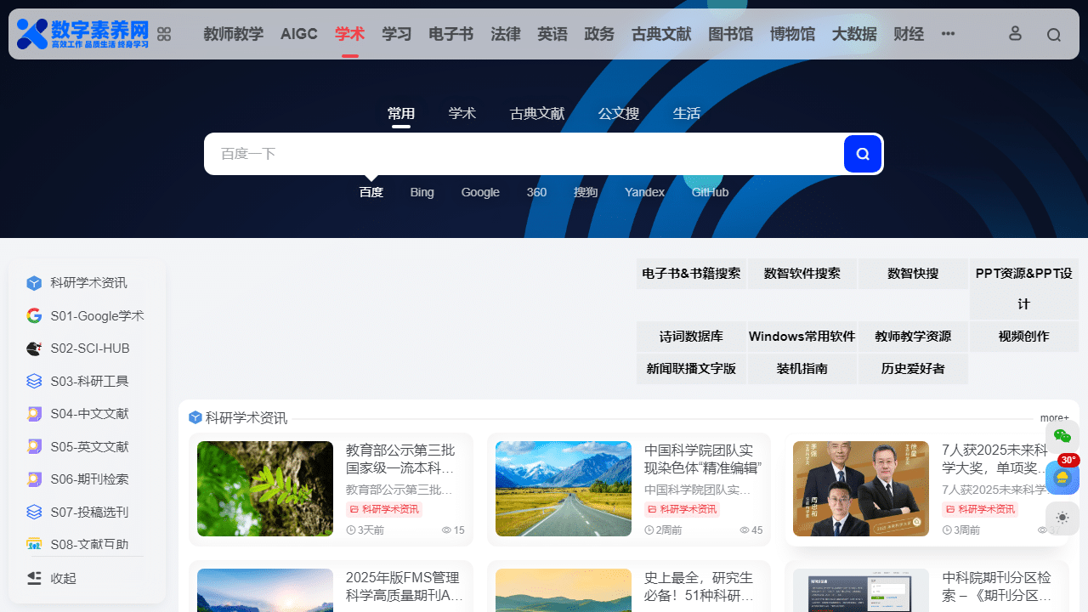
Task: Open article 7人获2025未来科学大奖
Action: click(994, 459)
